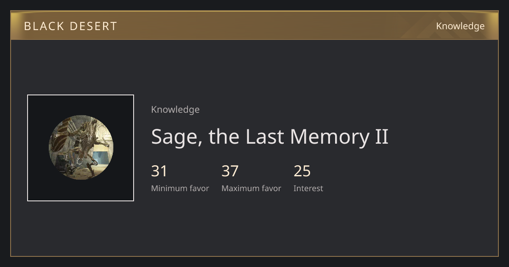Click the interest value 25

click(x=302, y=171)
